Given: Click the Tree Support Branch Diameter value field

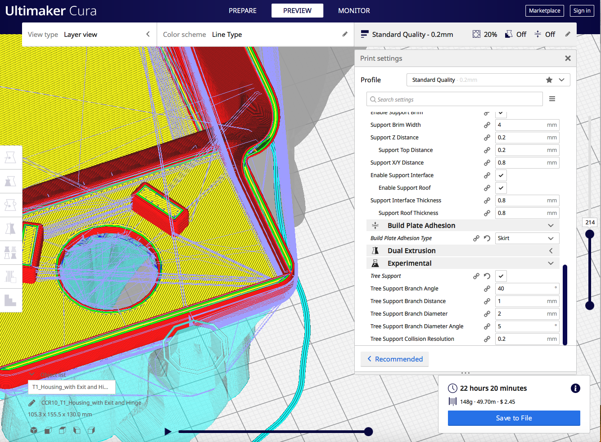Looking at the screenshot, I should tap(527, 314).
